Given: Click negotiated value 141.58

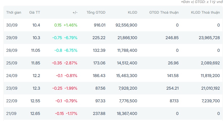Looking at the screenshot, I should pyautogui.click(x=173, y=76).
